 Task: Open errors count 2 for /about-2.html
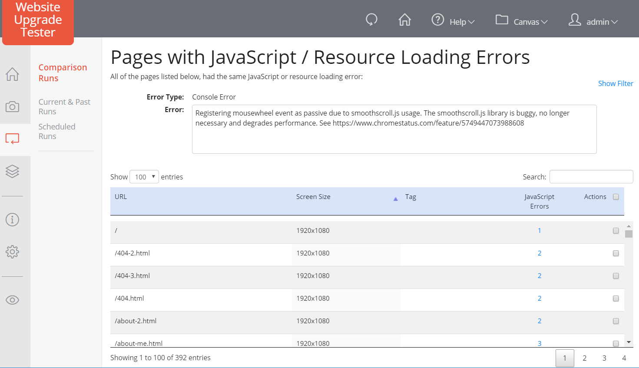[540, 321]
